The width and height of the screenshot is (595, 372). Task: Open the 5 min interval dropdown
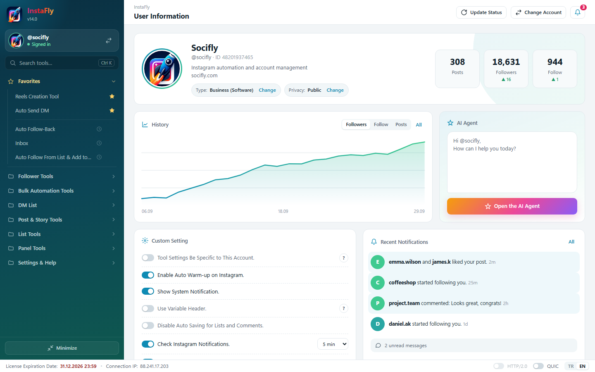[333, 344]
